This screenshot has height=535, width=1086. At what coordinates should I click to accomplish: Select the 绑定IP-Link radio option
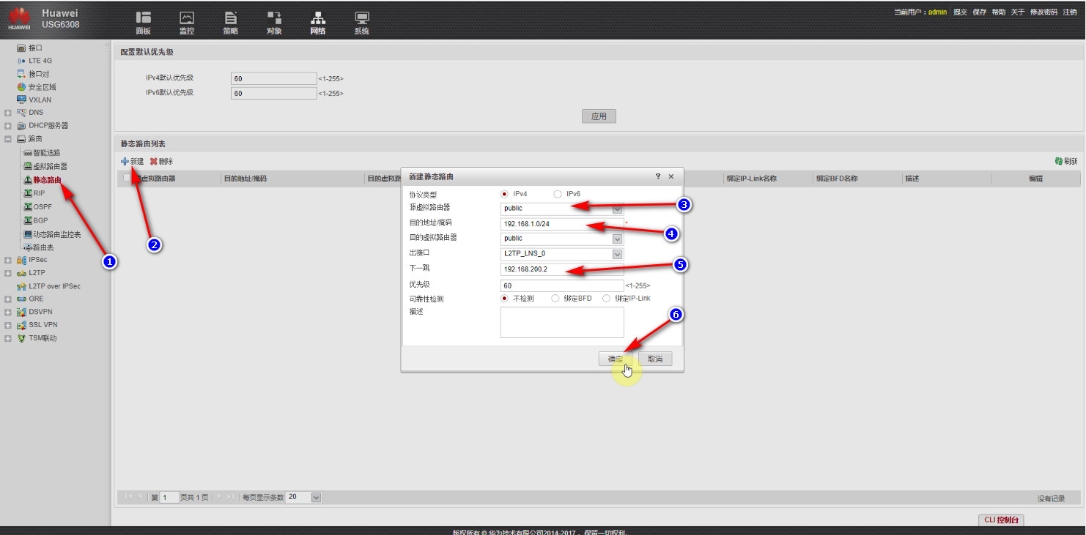(606, 299)
